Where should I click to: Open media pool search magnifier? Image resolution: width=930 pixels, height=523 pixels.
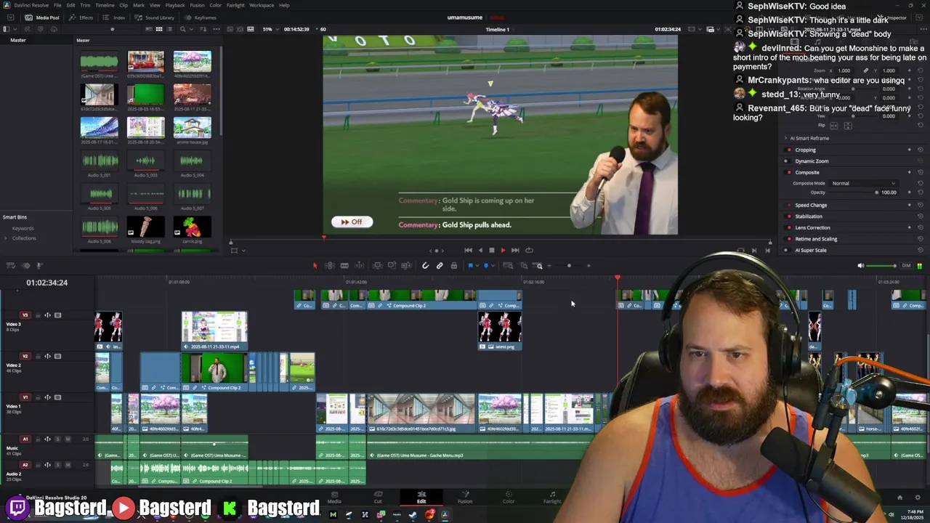point(182,29)
